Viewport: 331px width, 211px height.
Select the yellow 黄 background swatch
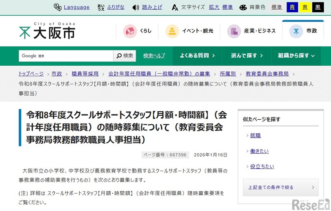[x=305, y=7]
